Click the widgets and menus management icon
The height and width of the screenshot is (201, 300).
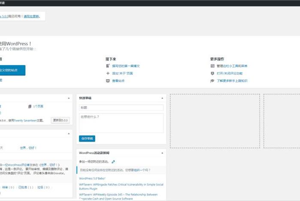(213, 66)
